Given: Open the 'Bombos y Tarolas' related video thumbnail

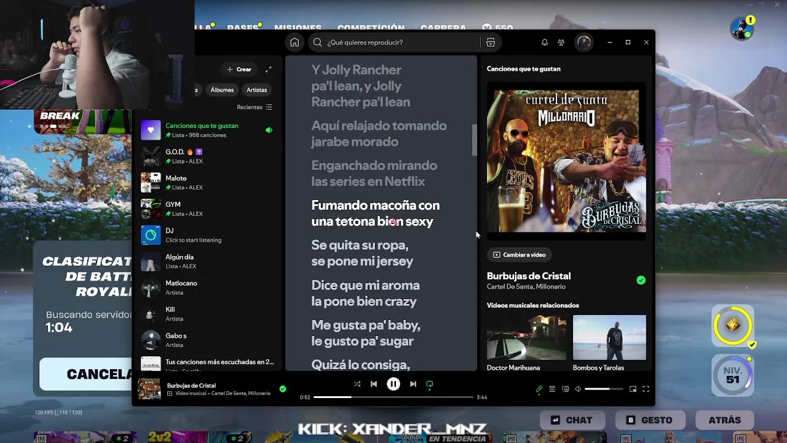Looking at the screenshot, I should 609,337.
